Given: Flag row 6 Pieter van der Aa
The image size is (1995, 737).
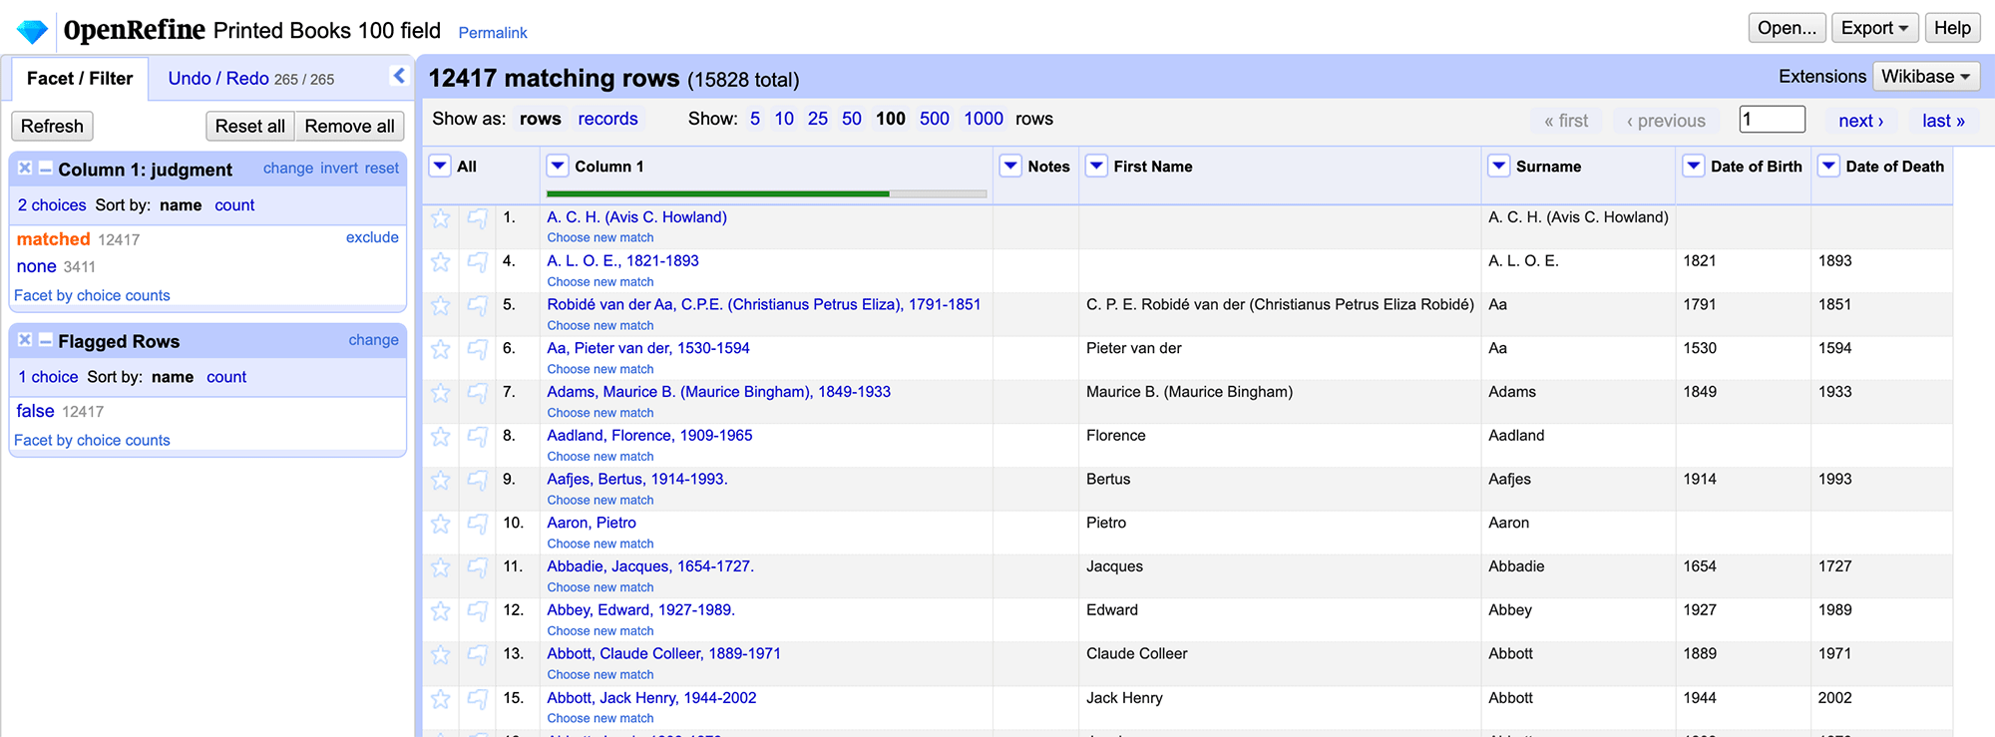Looking at the screenshot, I should click(x=478, y=350).
